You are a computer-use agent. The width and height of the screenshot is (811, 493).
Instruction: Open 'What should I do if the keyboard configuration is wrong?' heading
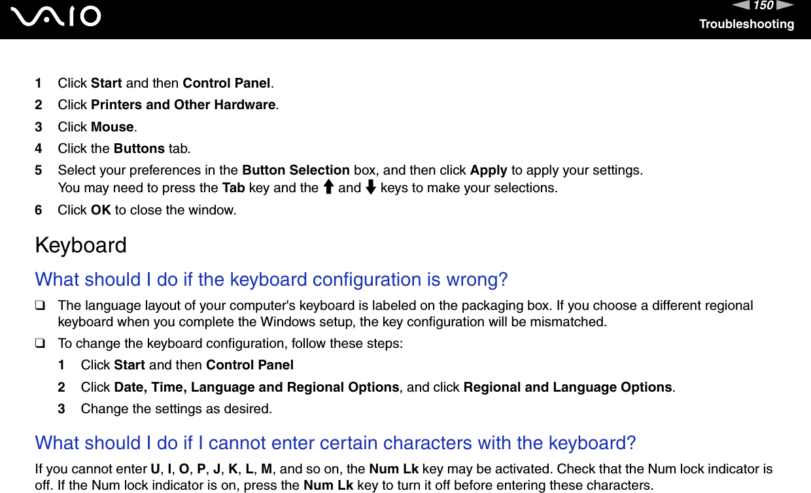point(271,279)
